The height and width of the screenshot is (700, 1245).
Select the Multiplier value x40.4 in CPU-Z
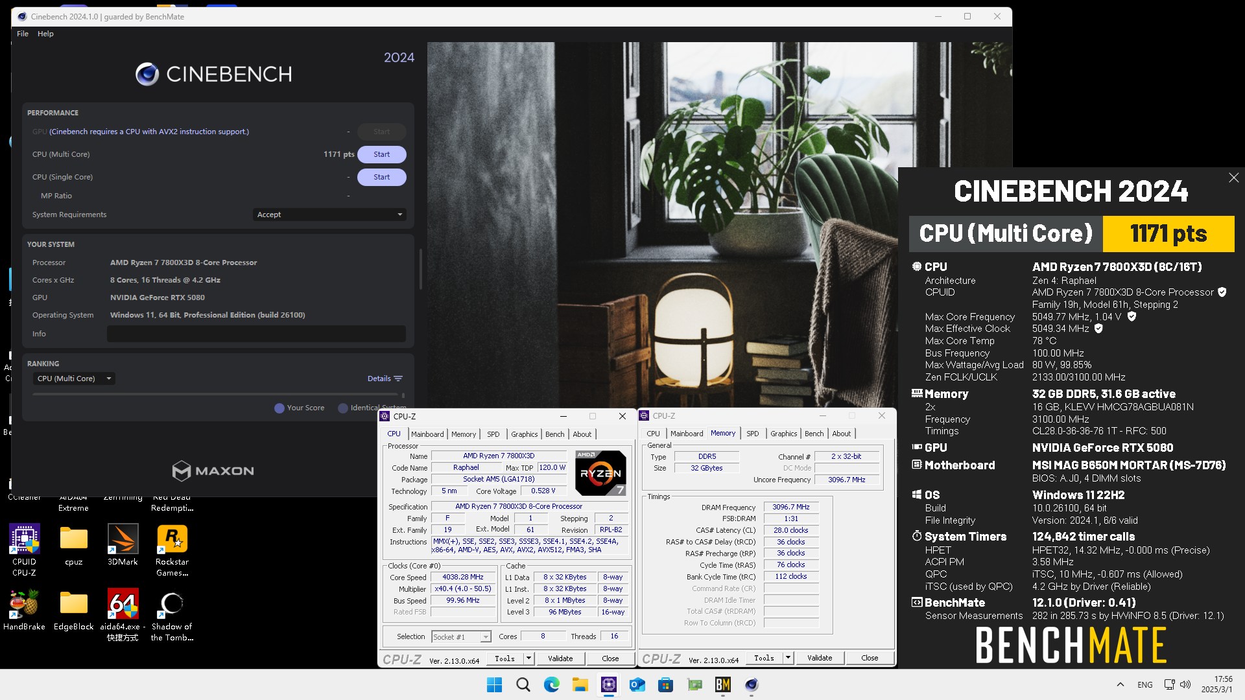click(463, 589)
